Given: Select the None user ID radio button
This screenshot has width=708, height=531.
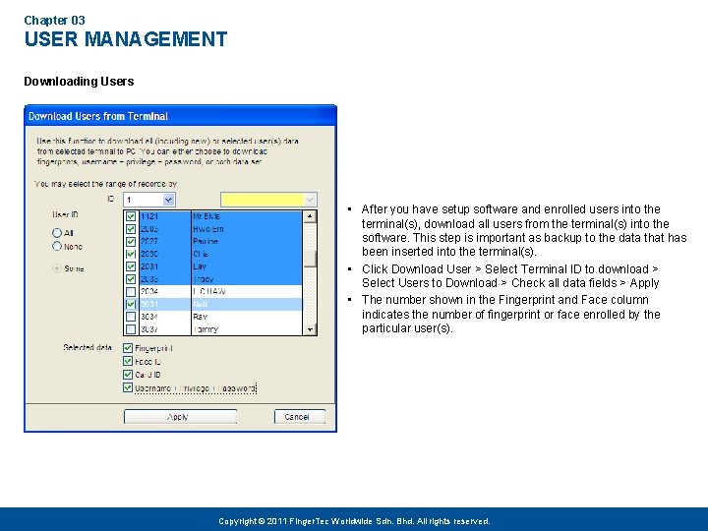Looking at the screenshot, I should pos(57,246).
